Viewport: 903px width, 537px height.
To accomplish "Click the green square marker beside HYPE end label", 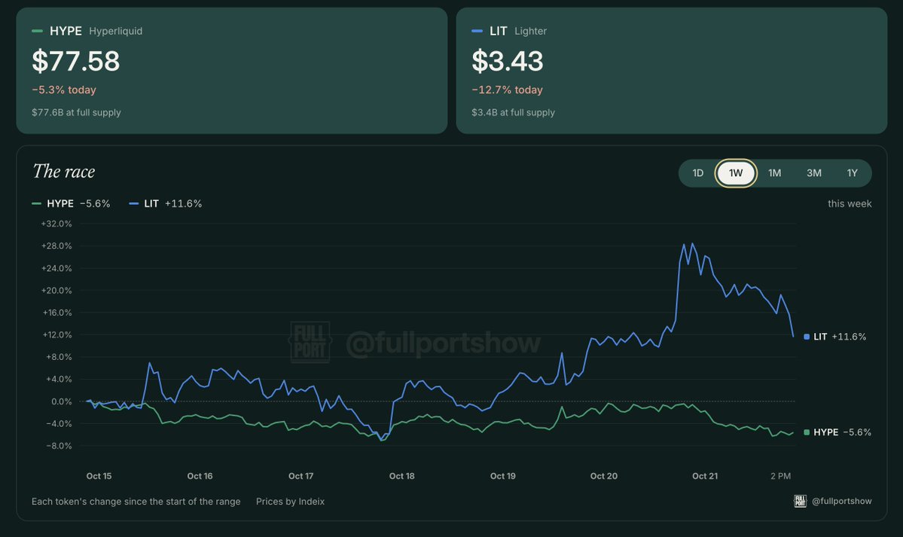I will 807,432.
